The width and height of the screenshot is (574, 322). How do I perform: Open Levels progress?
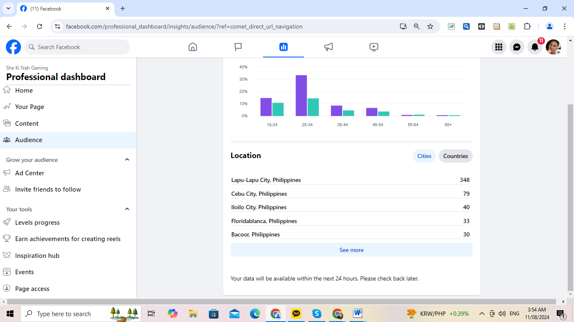click(68, 223)
